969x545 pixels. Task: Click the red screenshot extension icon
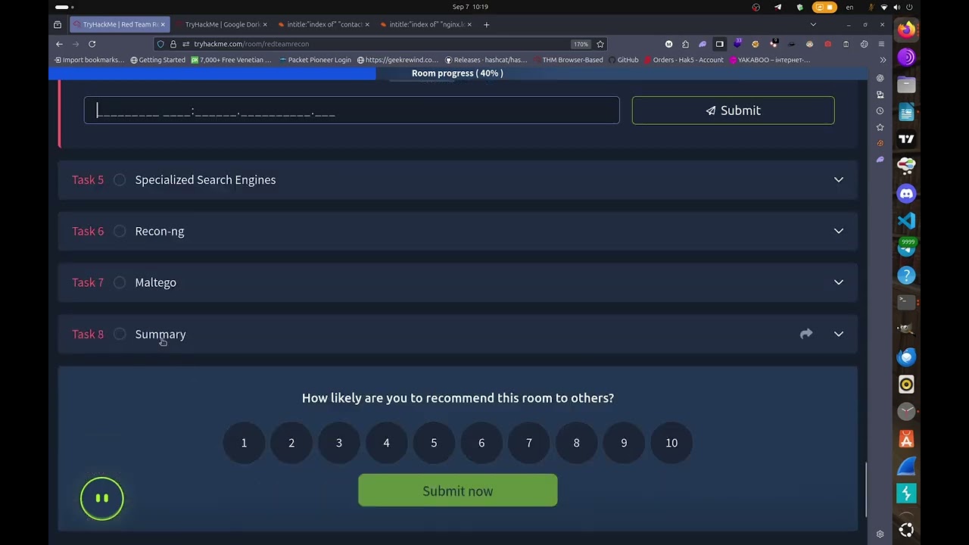tap(827, 44)
